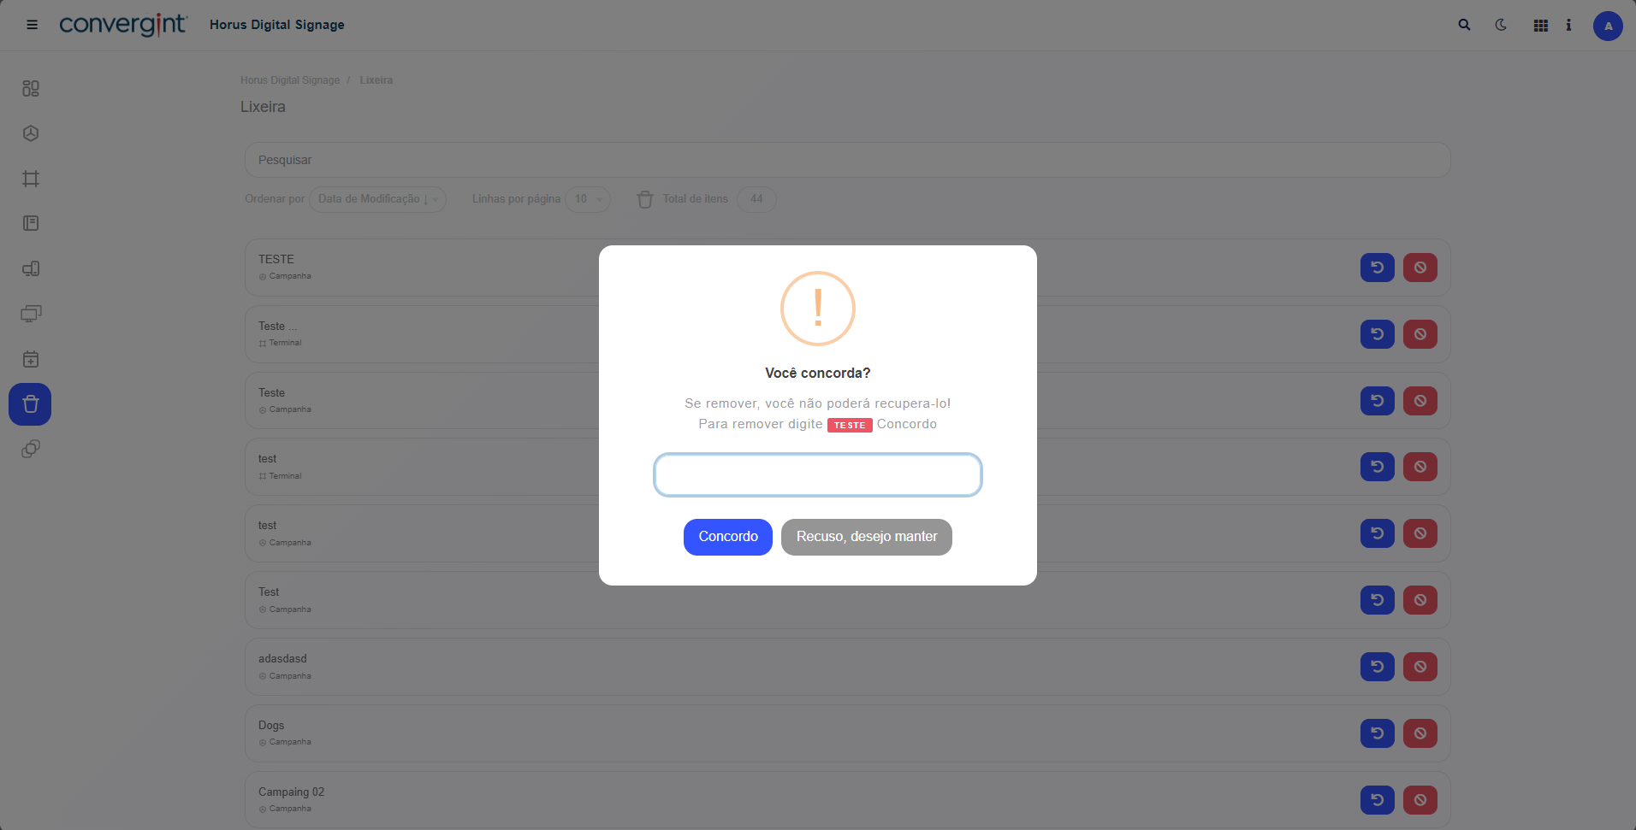Focus the confirmation text input field
1636x830 pixels.
(x=818, y=474)
